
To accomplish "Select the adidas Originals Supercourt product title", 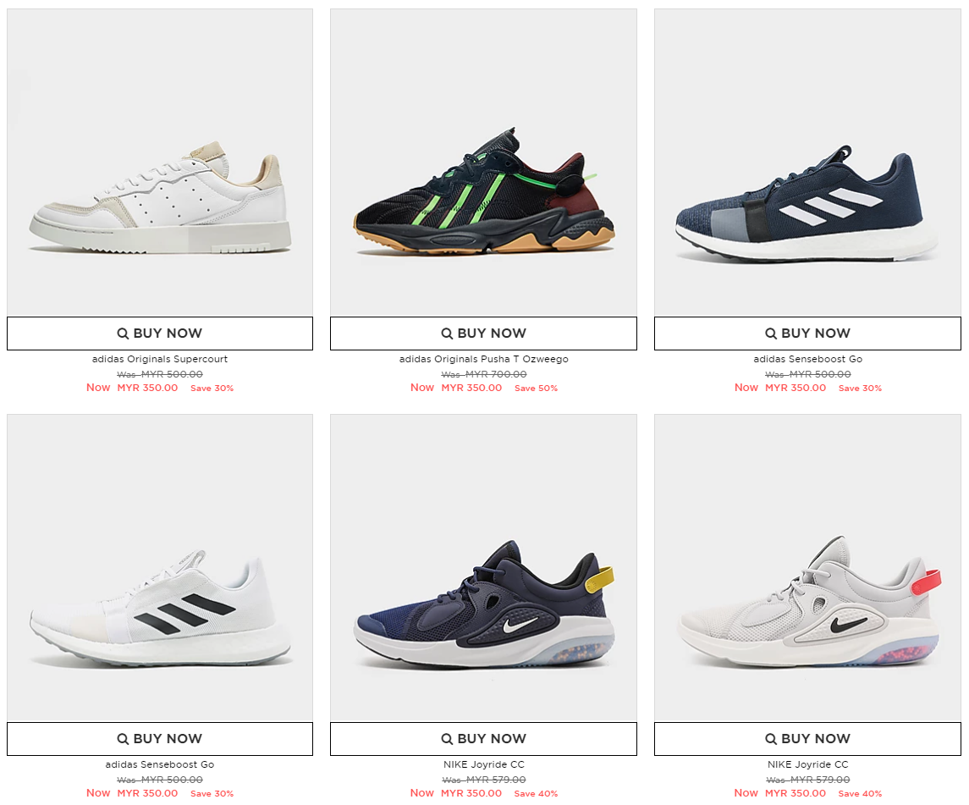I will pos(159,359).
